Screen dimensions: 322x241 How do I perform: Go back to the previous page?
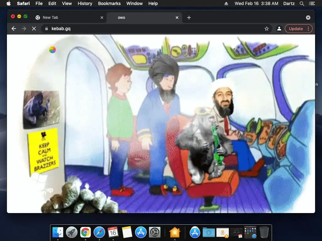pos(14,29)
